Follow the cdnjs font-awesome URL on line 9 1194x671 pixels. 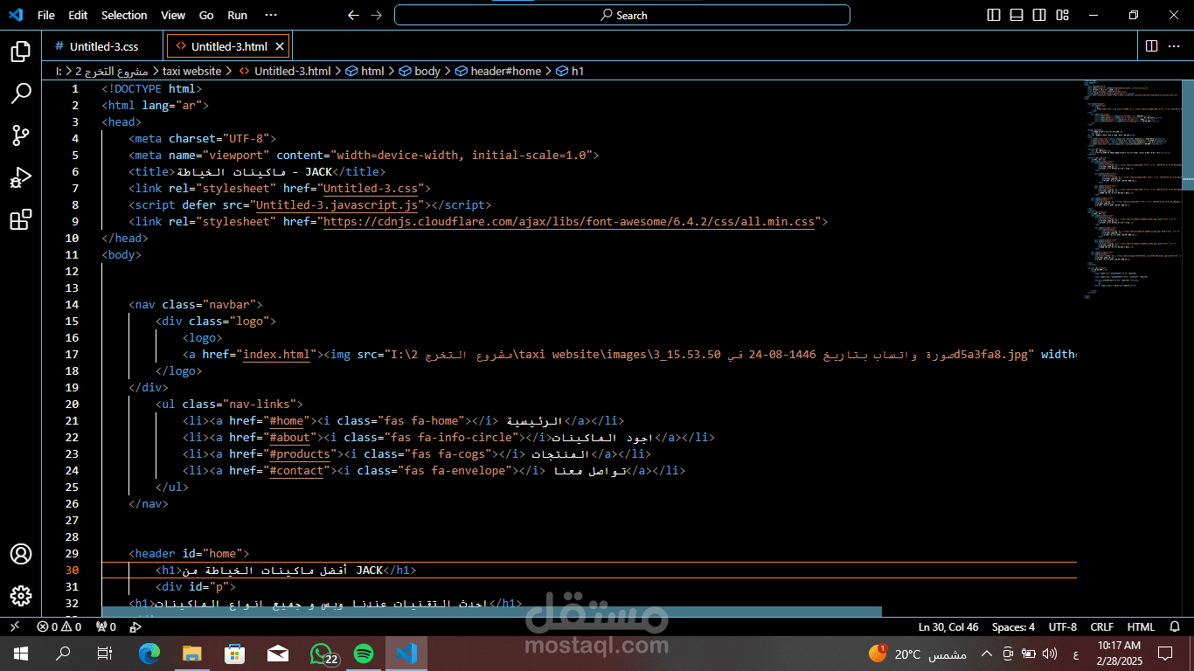(569, 221)
